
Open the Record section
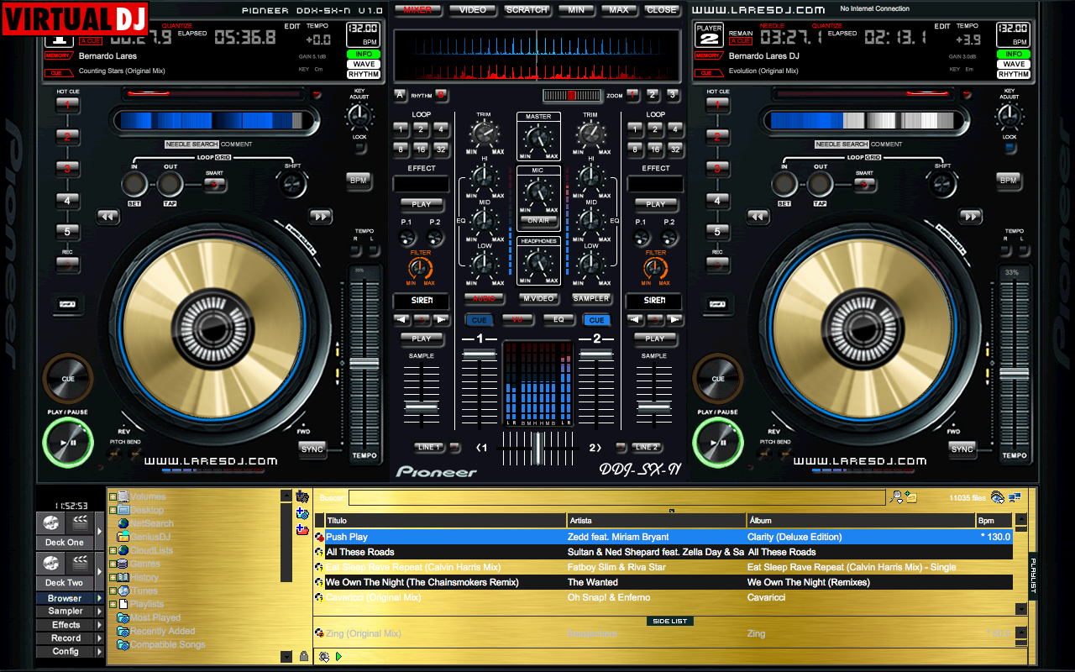(66, 638)
